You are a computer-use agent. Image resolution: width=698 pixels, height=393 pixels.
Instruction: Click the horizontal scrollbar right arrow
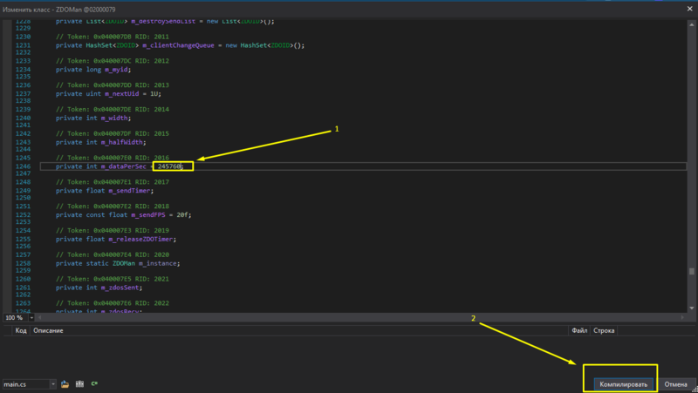681,318
